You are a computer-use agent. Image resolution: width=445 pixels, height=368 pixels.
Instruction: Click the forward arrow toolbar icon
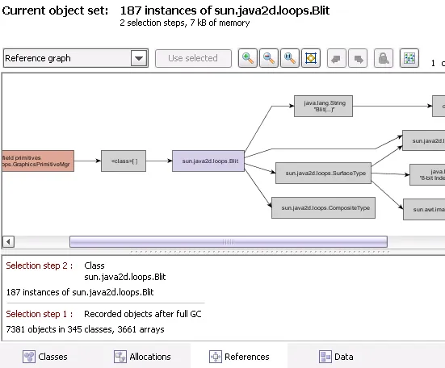pos(358,58)
